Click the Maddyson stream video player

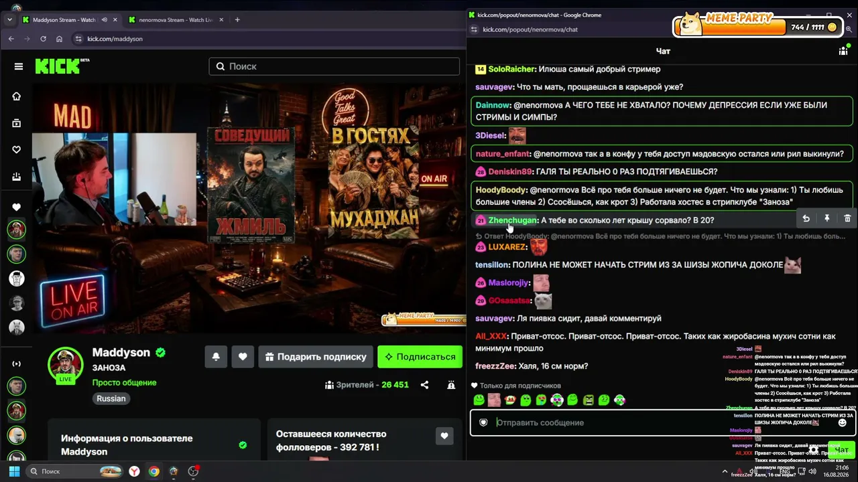[x=249, y=207]
